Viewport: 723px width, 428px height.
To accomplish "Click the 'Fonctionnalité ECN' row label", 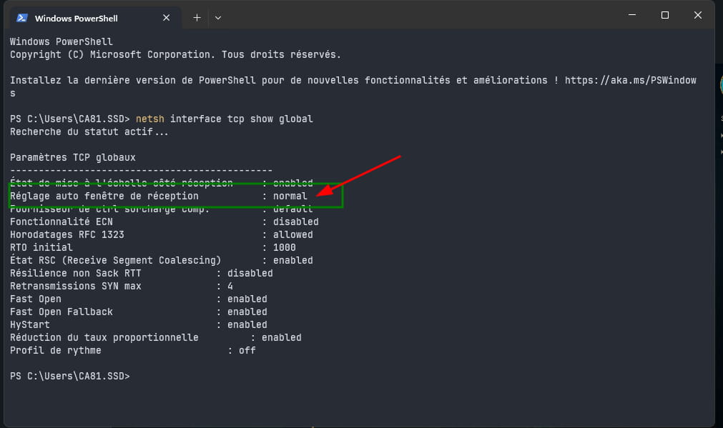I will [62, 222].
